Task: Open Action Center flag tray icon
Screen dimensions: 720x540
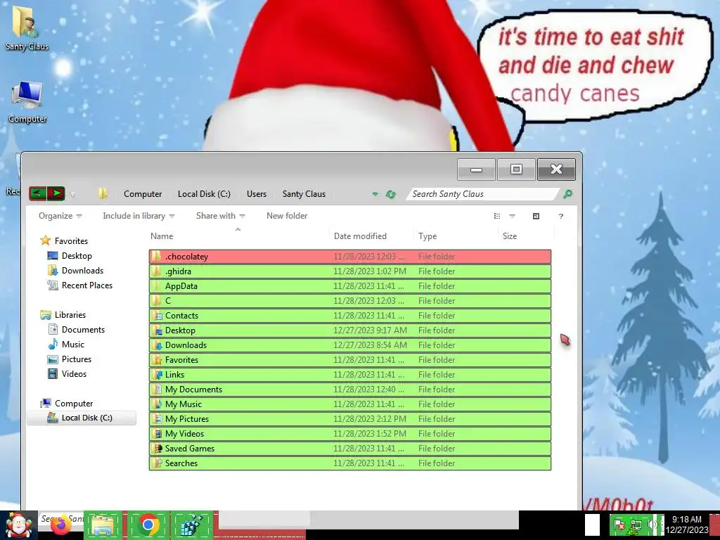Action: pyautogui.click(x=619, y=525)
